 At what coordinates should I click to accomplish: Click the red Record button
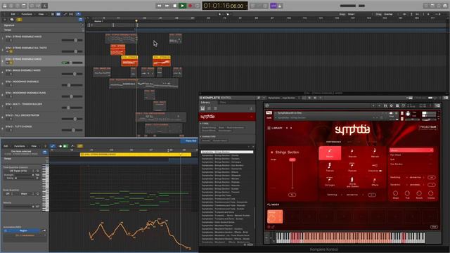pos(190,6)
